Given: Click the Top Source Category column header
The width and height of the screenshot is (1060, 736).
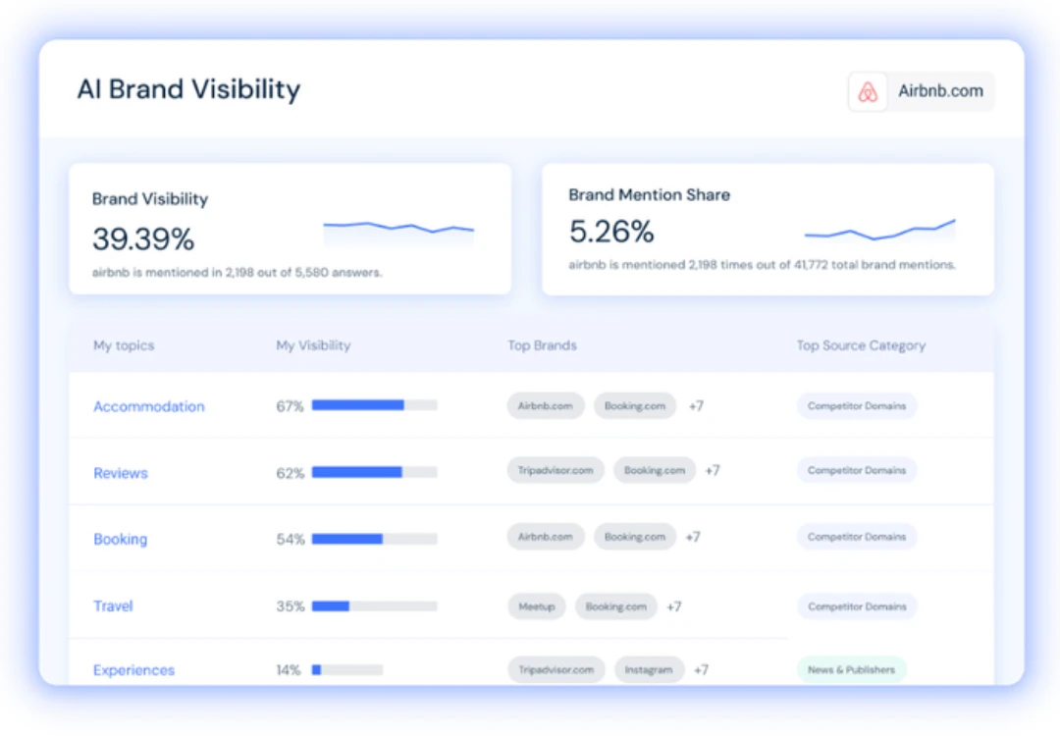Looking at the screenshot, I should [x=861, y=345].
